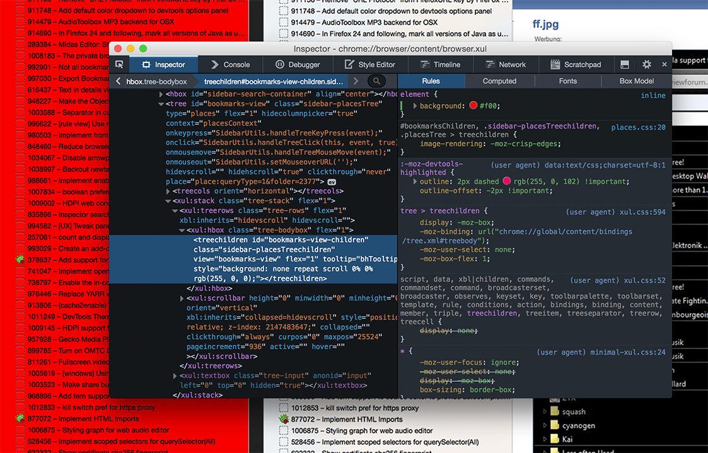Expand the treecols element node

point(168,191)
